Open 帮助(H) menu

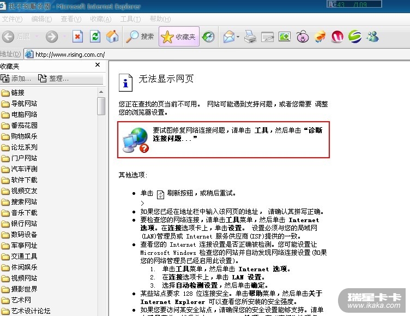[x=160, y=19]
